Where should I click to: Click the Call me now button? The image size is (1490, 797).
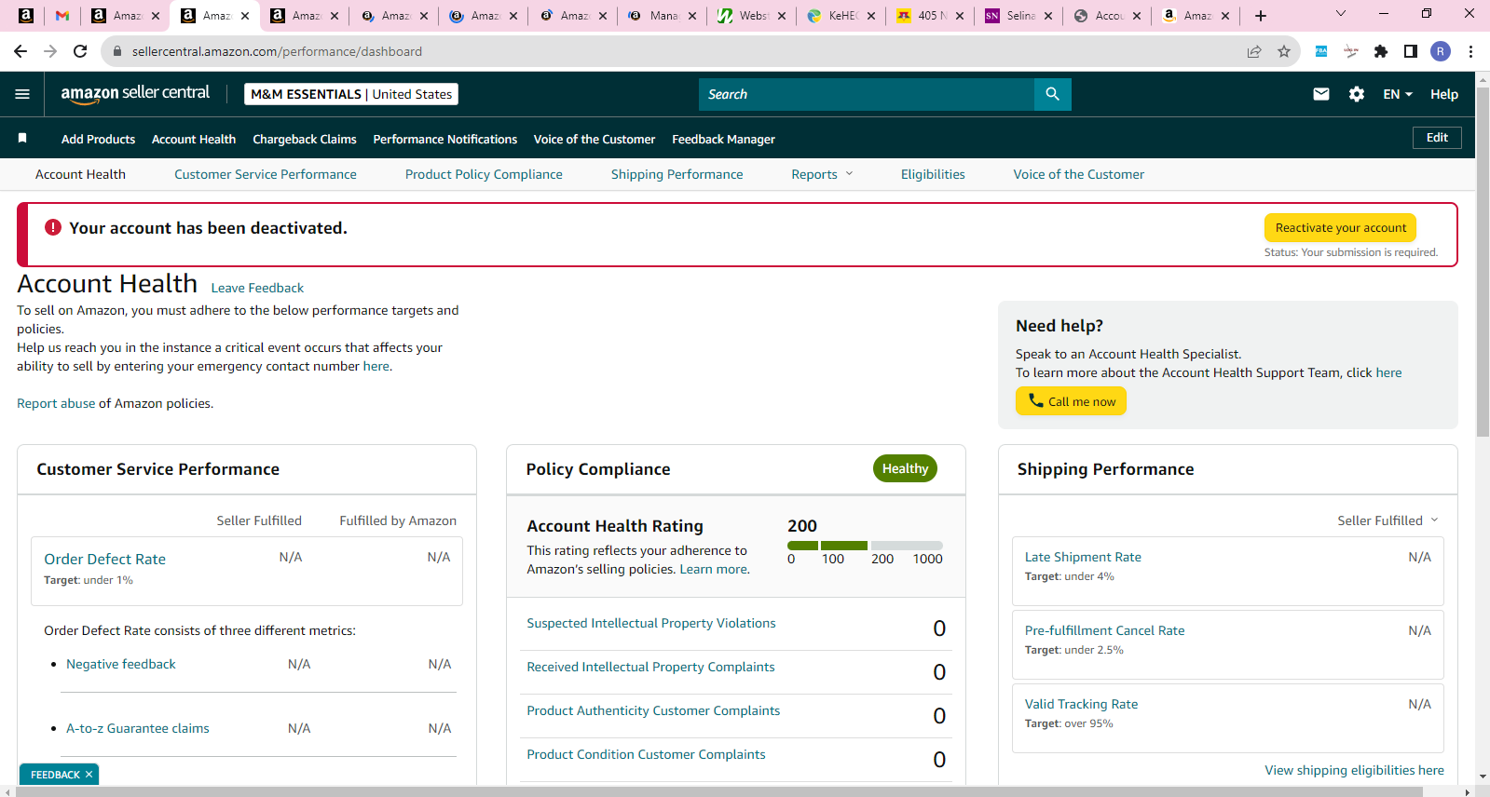[x=1071, y=401]
